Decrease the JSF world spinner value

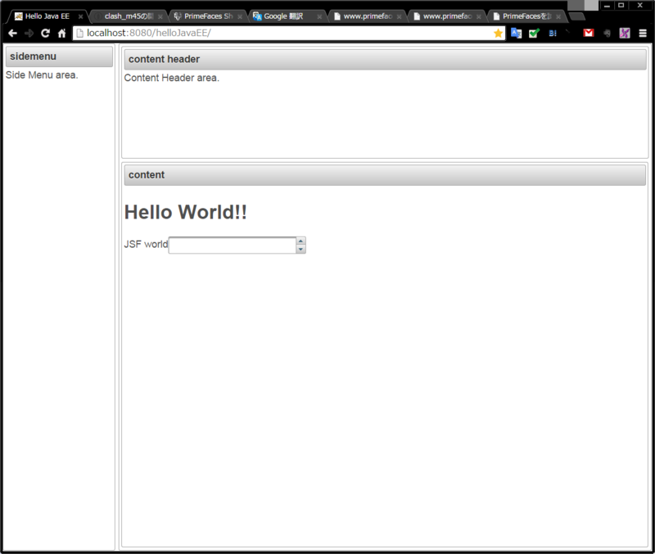click(x=300, y=250)
